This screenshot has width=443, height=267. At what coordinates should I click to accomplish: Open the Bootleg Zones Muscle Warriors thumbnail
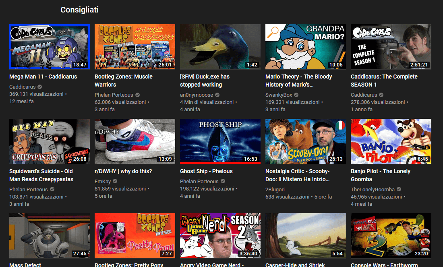click(135, 47)
